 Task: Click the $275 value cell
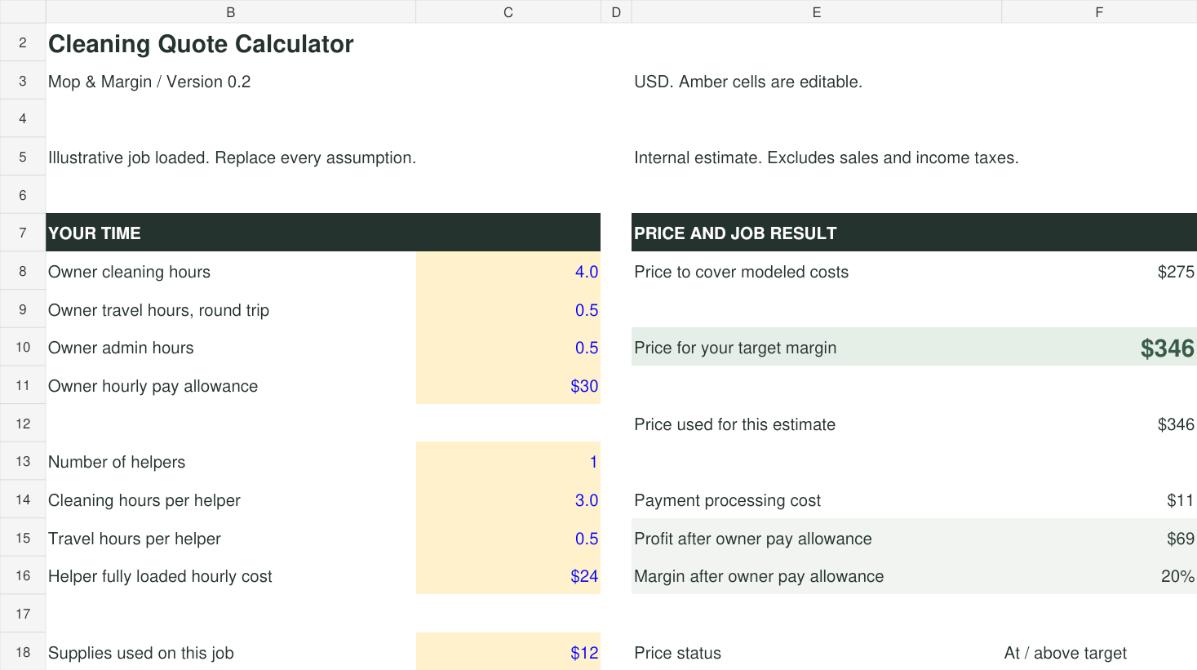[x=1099, y=271]
